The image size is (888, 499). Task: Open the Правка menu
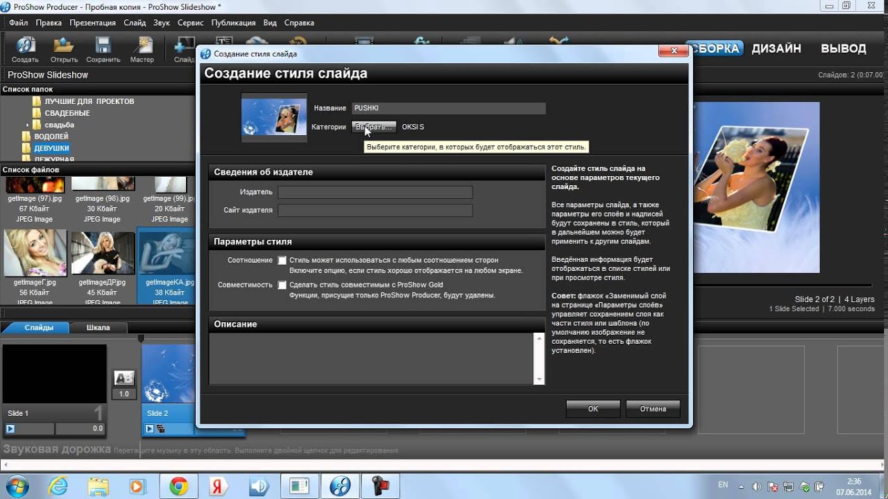pos(49,23)
